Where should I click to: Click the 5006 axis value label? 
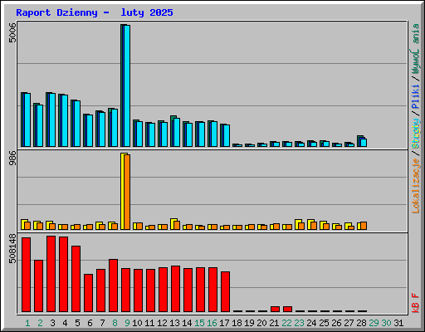12,33
